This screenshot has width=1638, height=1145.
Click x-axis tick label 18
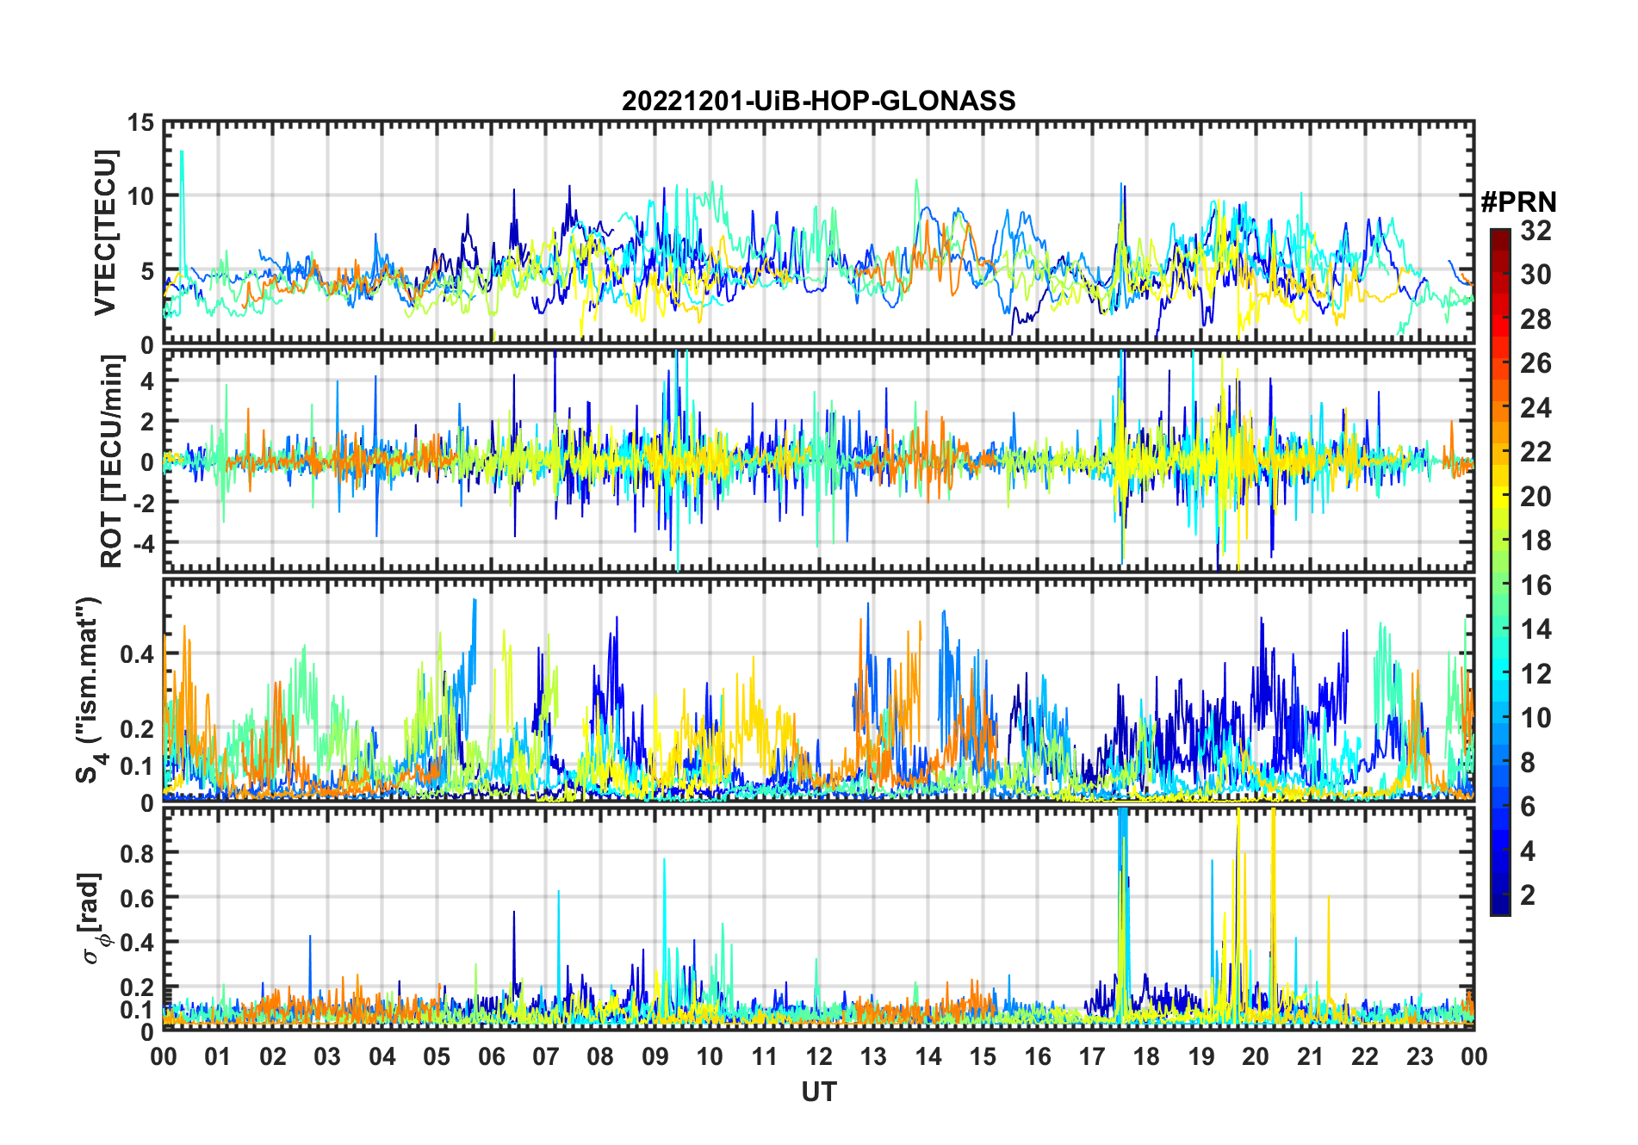pyautogui.click(x=1146, y=1056)
